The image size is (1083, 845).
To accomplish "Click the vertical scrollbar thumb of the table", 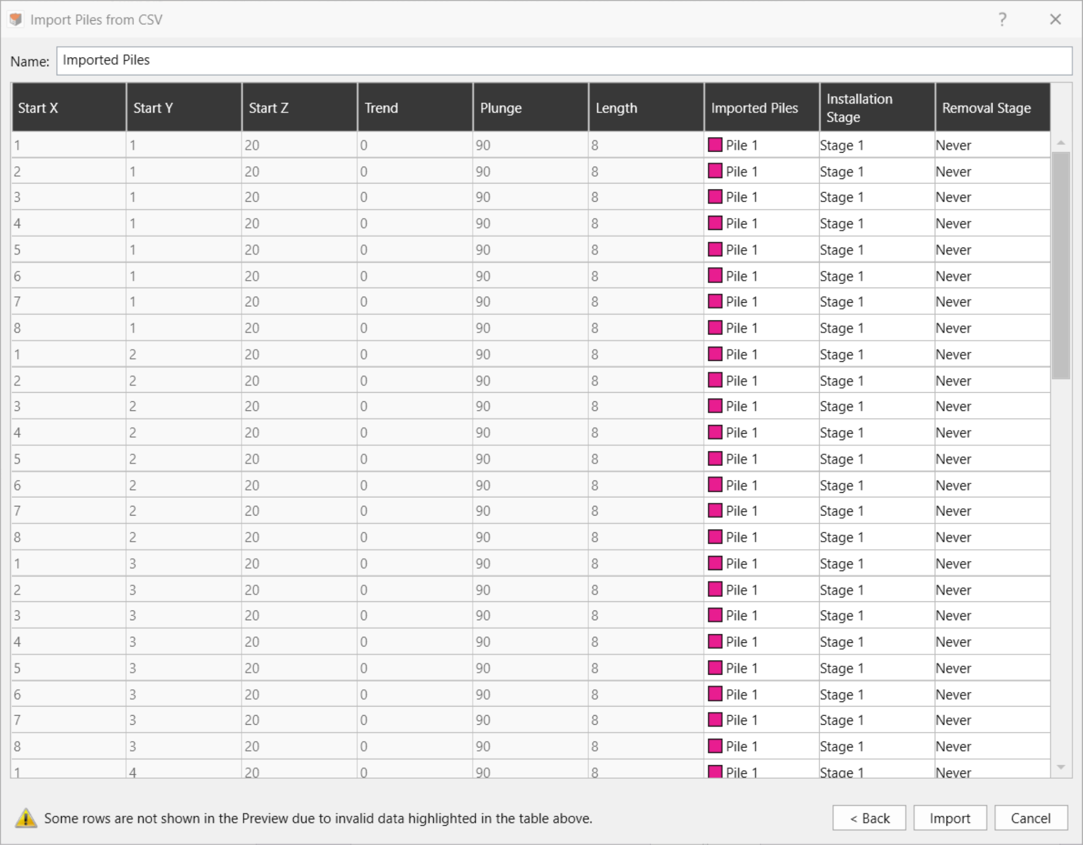I will pyautogui.click(x=1061, y=265).
